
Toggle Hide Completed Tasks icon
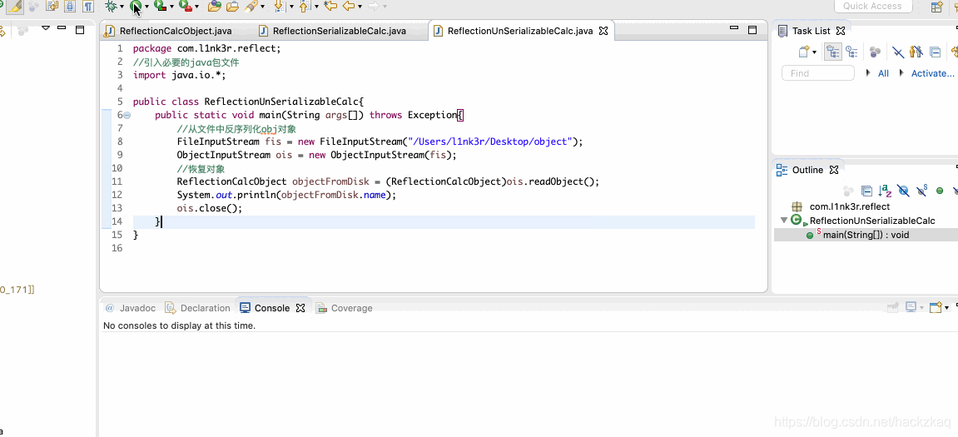click(897, 52)
